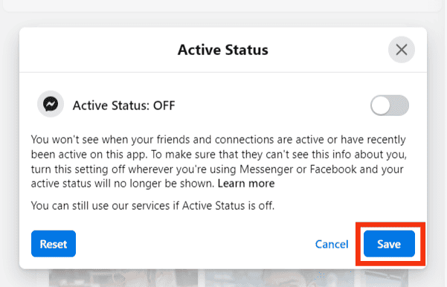Click the word 'Messenger' in the description

coord(266,169)
